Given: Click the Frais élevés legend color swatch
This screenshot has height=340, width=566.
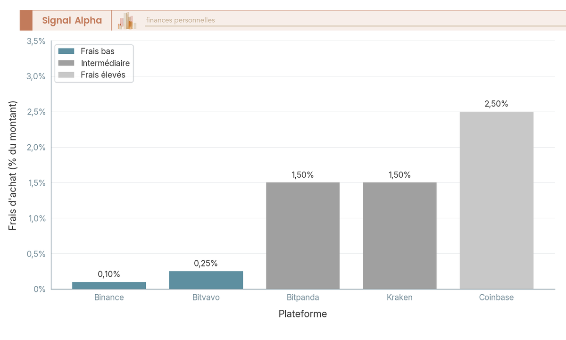Looking at the screenshot, I should coord(66,75).
